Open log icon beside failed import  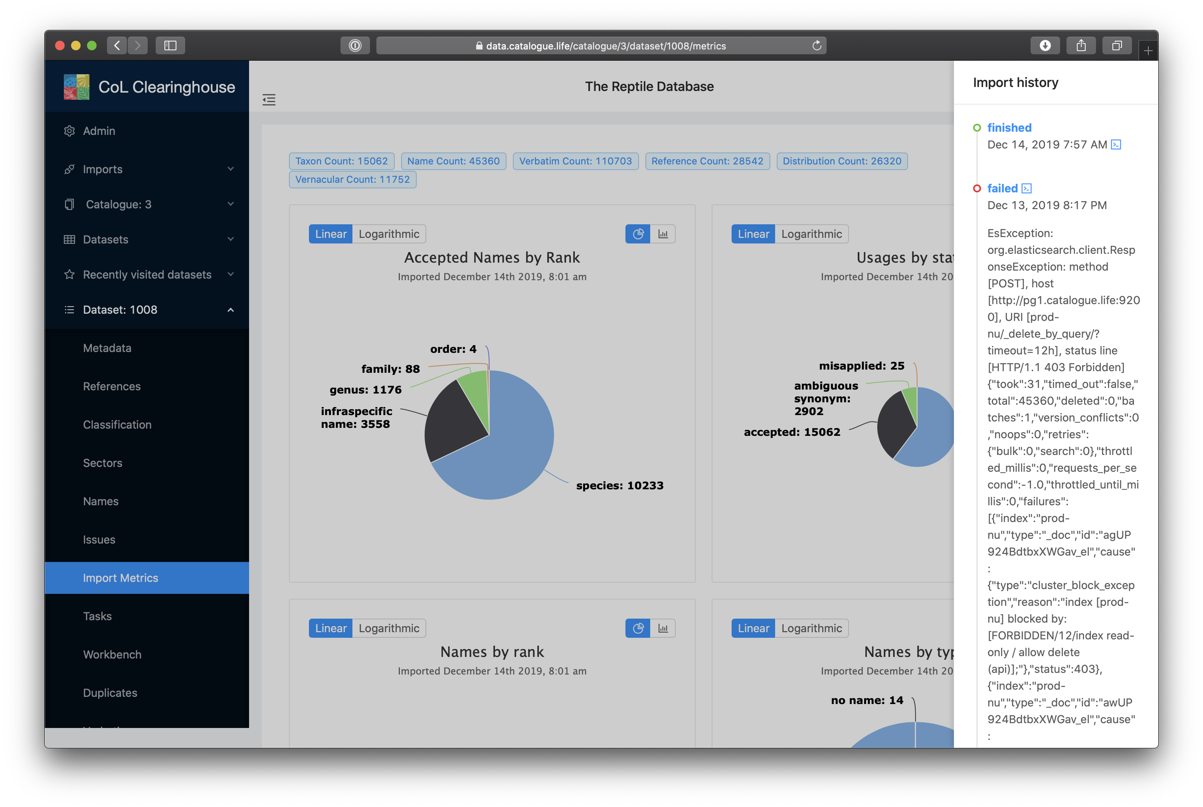coord(1027,188)
